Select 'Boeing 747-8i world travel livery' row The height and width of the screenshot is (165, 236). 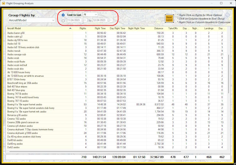(x=116, y=97)
